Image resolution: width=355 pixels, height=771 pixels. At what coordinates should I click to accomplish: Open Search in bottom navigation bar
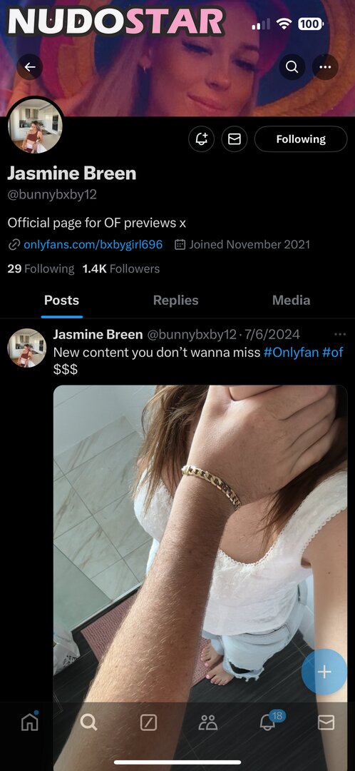[89, 722]
